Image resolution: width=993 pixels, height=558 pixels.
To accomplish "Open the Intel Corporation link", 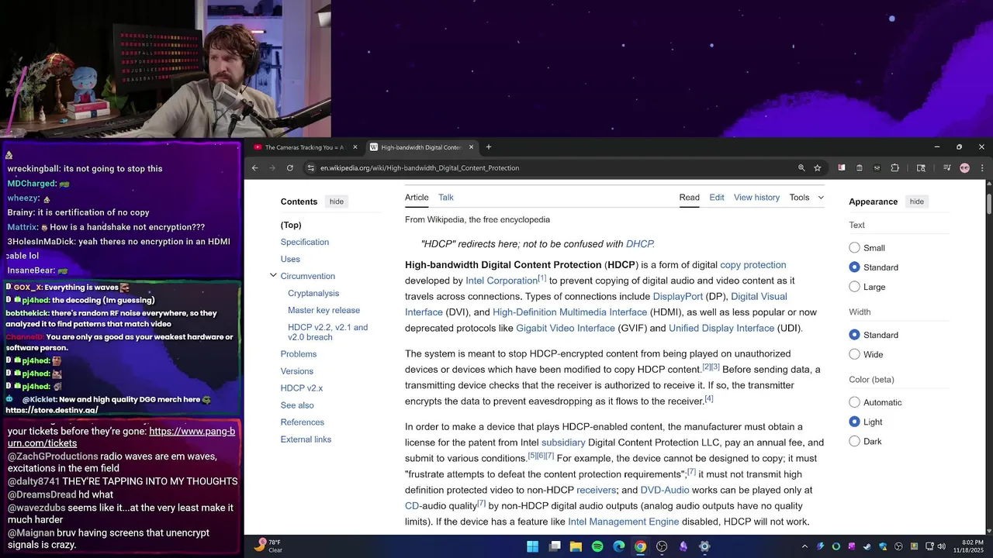I will click(x=501, y=281).
